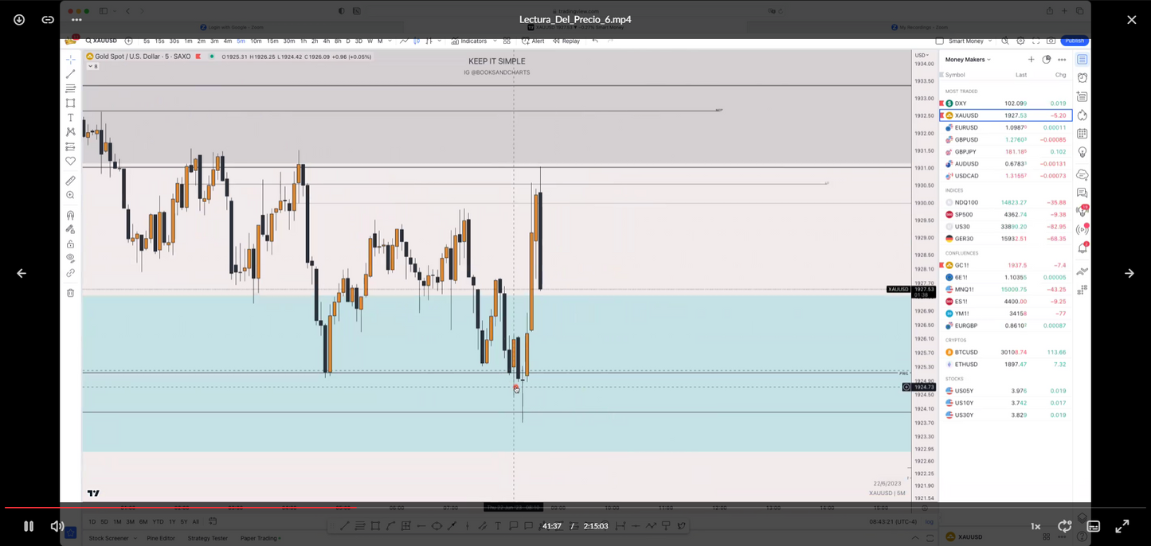Select the text annotation tool

[x=70, y=118]
